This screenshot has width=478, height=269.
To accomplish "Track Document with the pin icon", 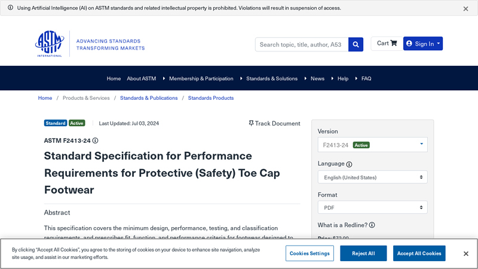I will 274,123.
